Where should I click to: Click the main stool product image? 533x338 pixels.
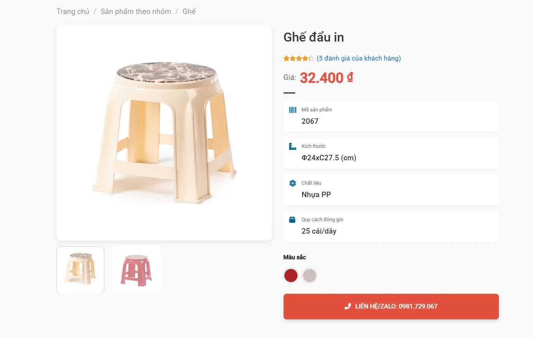tap(164, 133)
